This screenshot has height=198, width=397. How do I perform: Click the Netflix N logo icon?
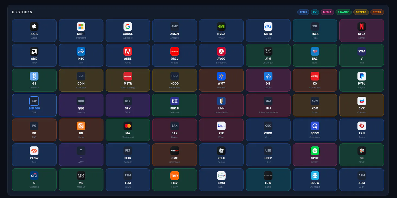(362, 26)
